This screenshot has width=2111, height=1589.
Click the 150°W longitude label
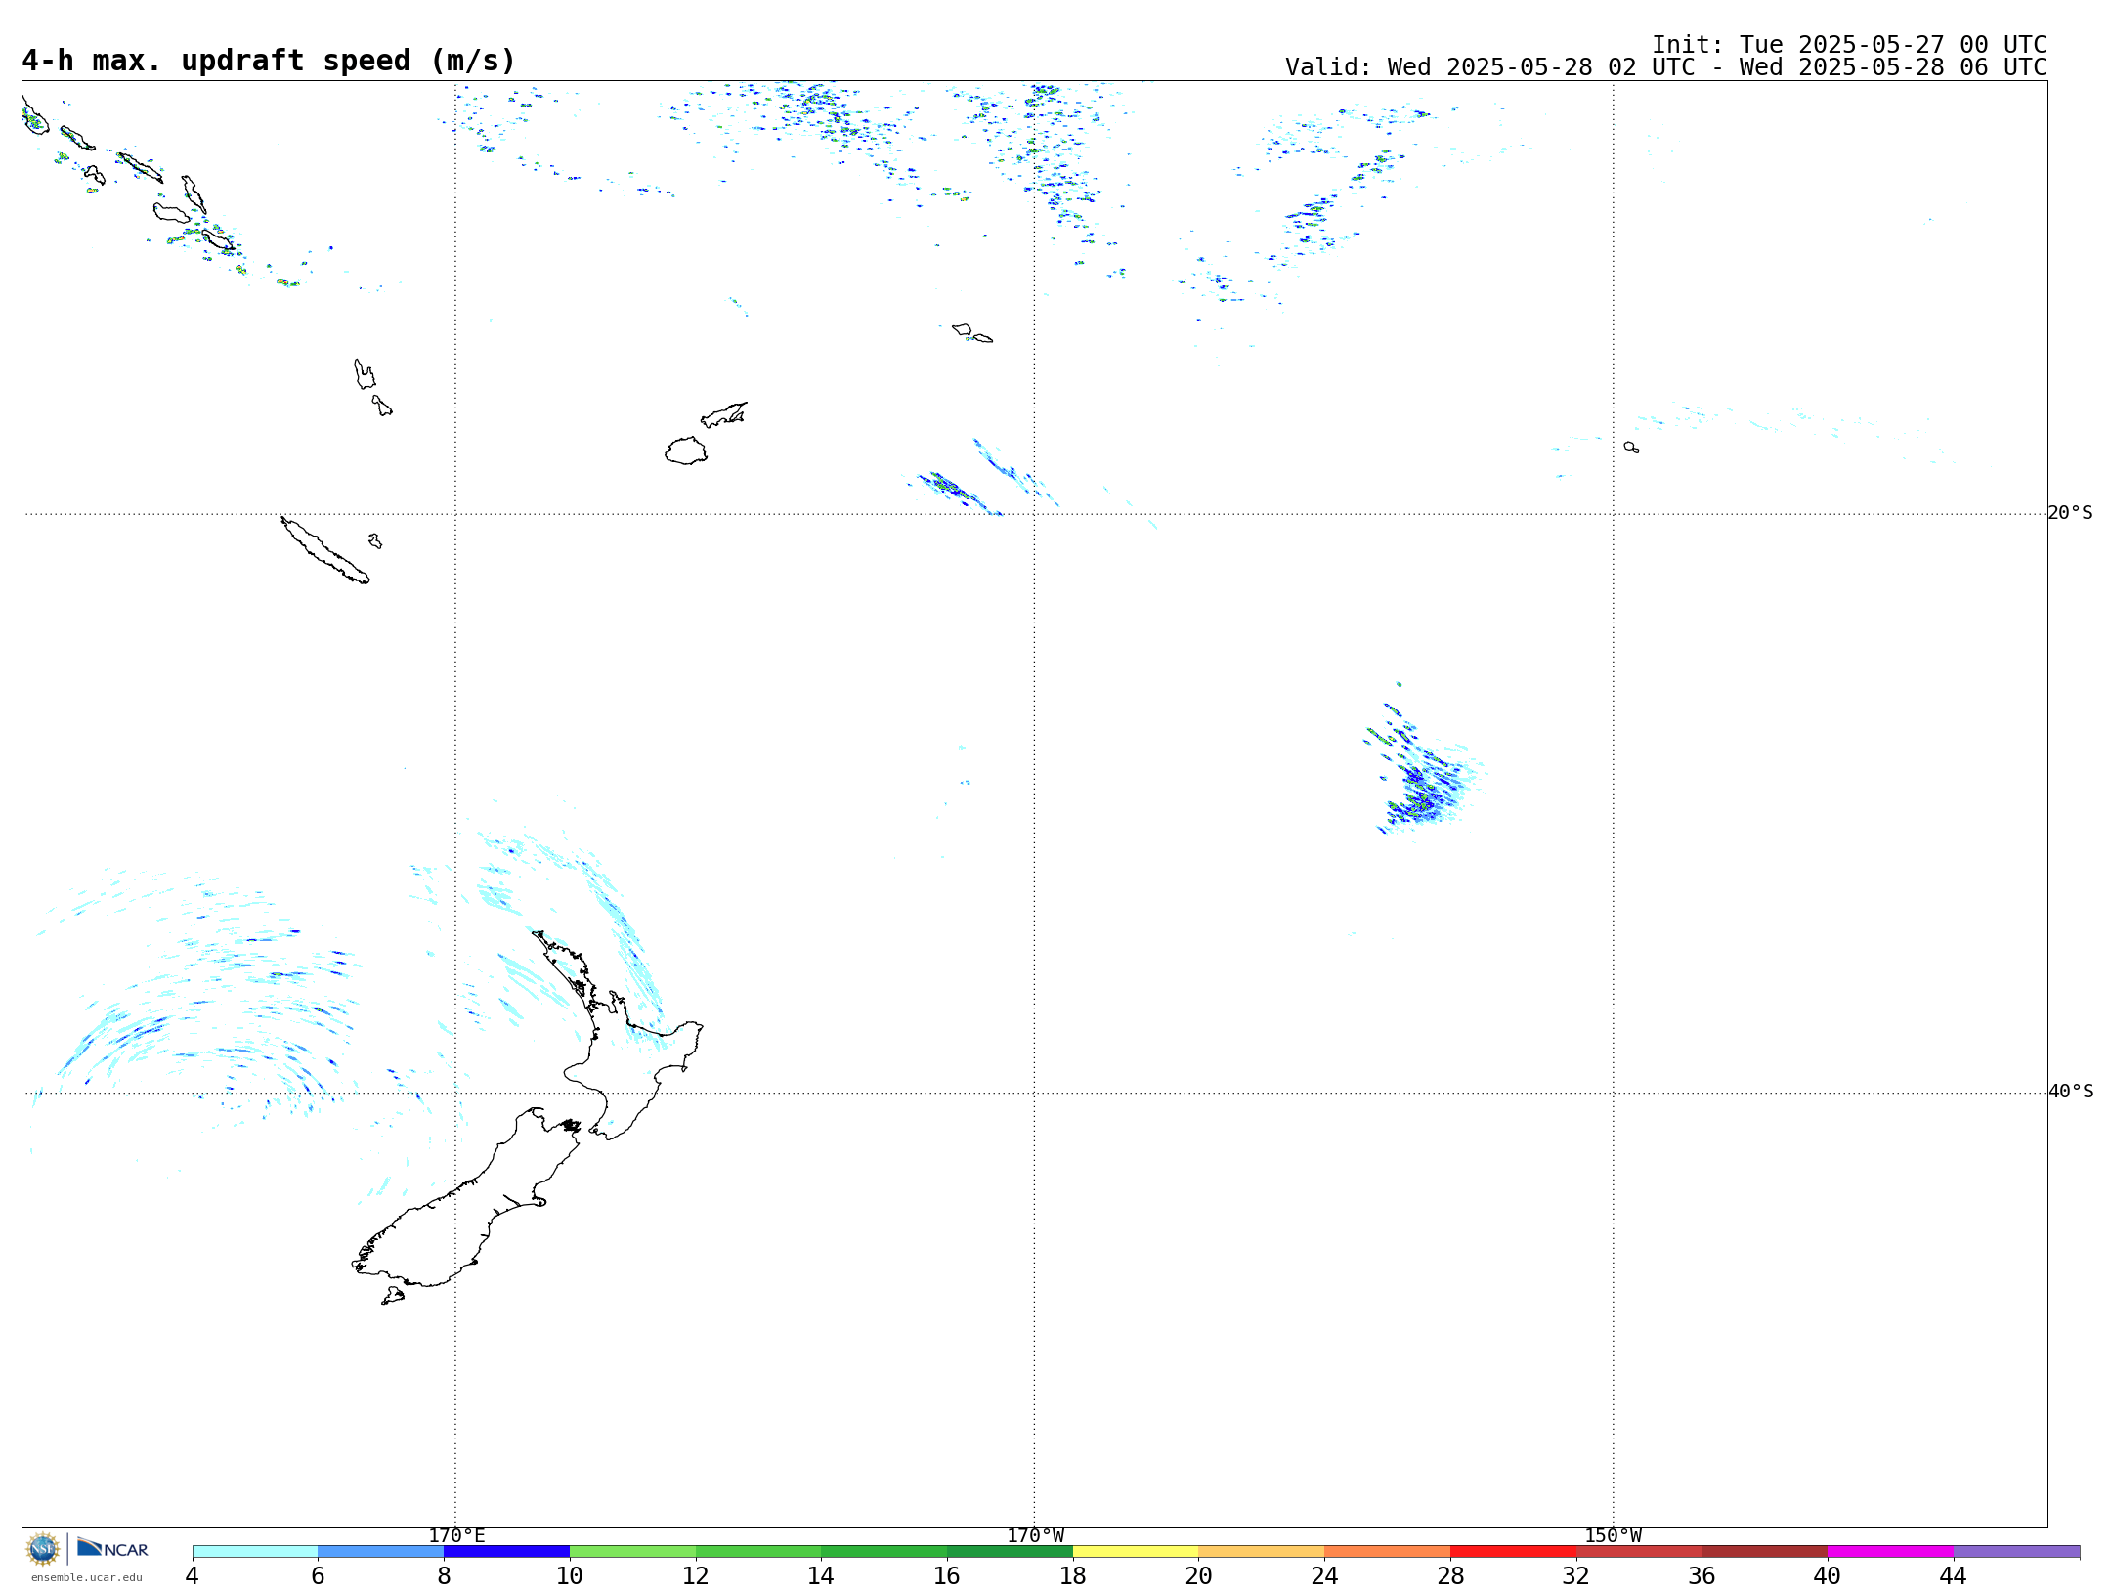click(1613, 1535)
